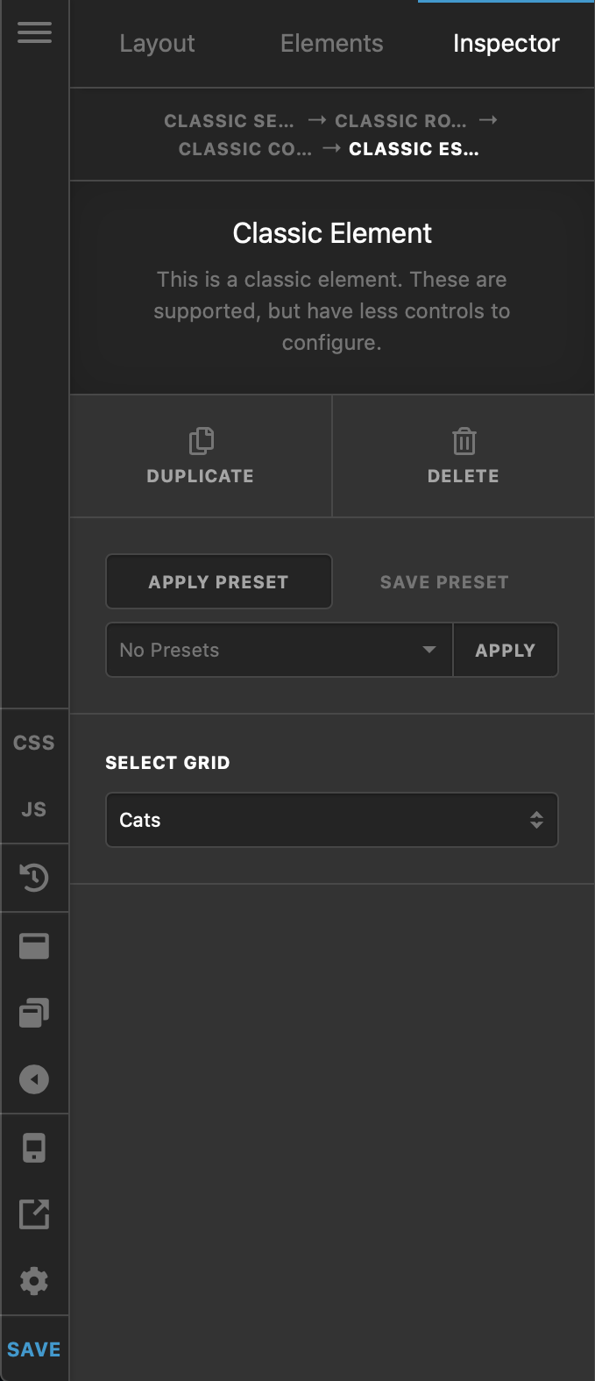Open the CSS editor in sidebar

point(34,742)
